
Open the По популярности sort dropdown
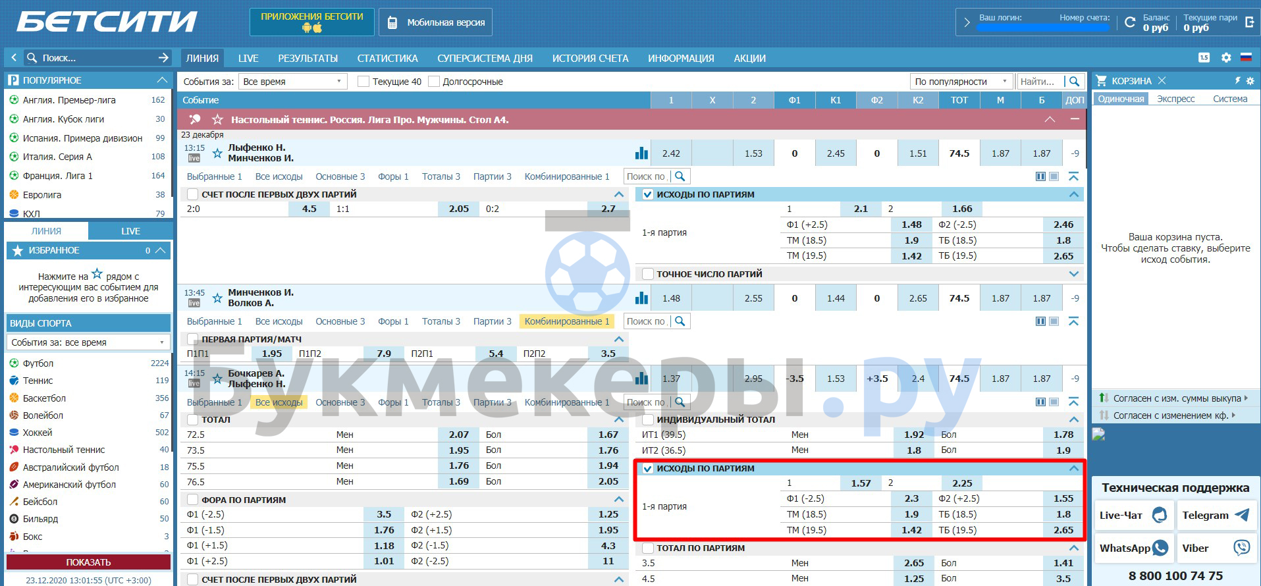coord(960,82)
